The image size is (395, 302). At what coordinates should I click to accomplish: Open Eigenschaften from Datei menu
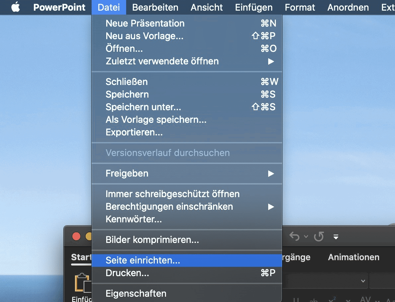point(187,293)
